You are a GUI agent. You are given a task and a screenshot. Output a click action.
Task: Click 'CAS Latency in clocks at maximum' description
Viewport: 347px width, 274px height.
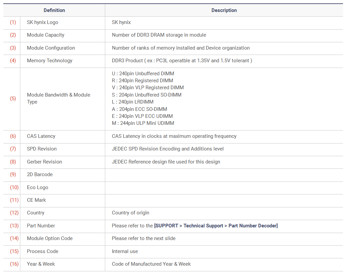(x=174, y=136)
